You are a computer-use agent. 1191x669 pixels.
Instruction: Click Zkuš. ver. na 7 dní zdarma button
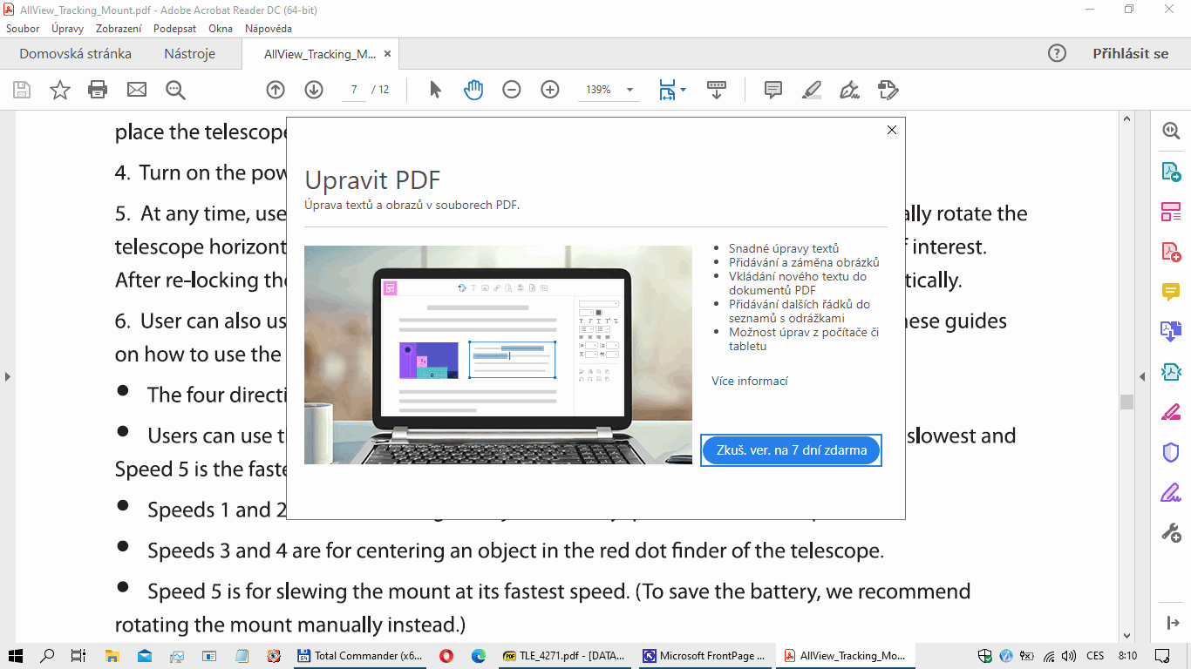pyautogui.click(x=791, y=450)
